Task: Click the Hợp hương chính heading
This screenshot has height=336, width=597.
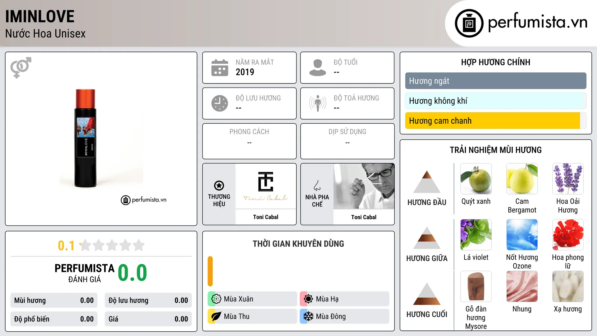Action: pos(496,62)
